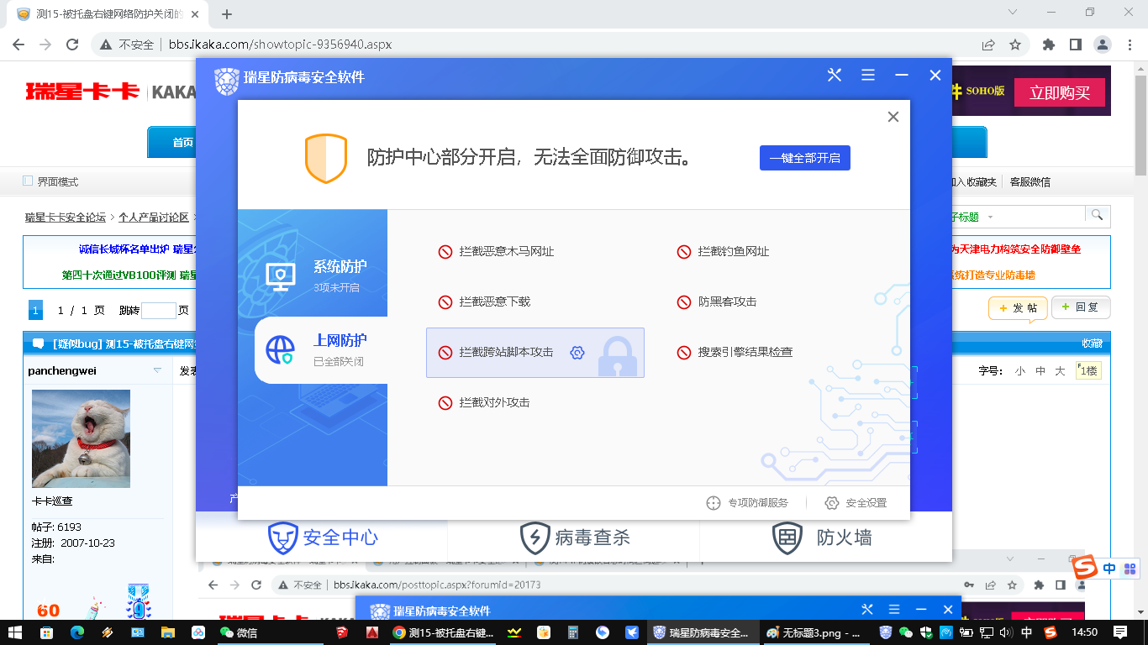
Task: Open Chrome side panel icon
Action: tap(1076, 45)
